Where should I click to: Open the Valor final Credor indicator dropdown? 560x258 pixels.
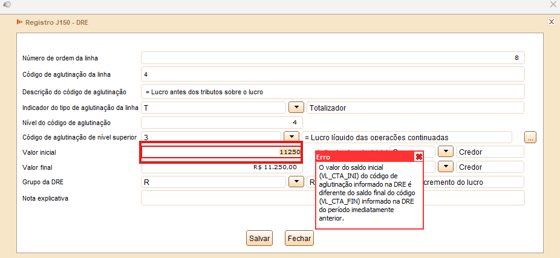tap(445, 167)
